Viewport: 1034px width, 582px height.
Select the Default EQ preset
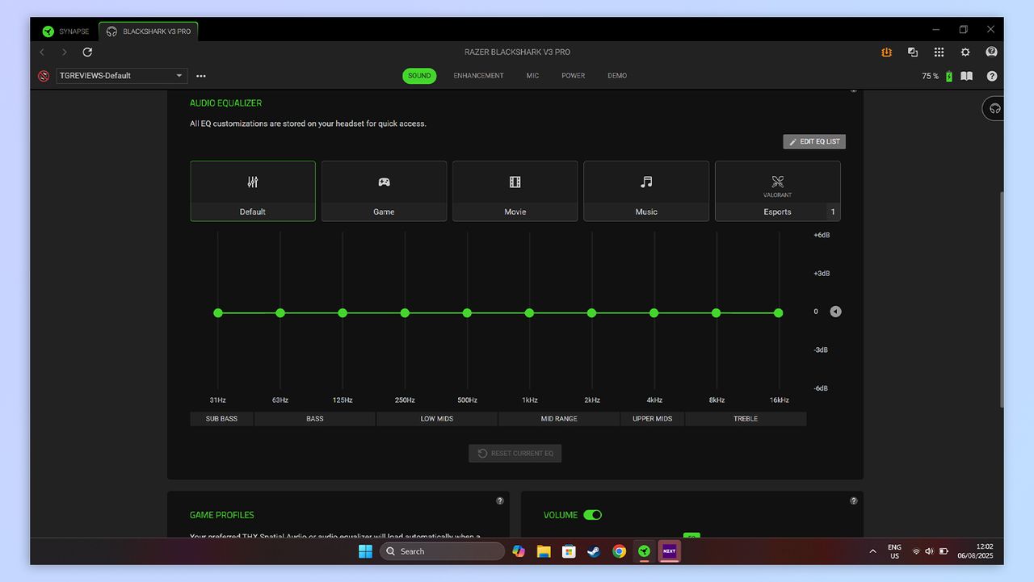pos(253,191)
